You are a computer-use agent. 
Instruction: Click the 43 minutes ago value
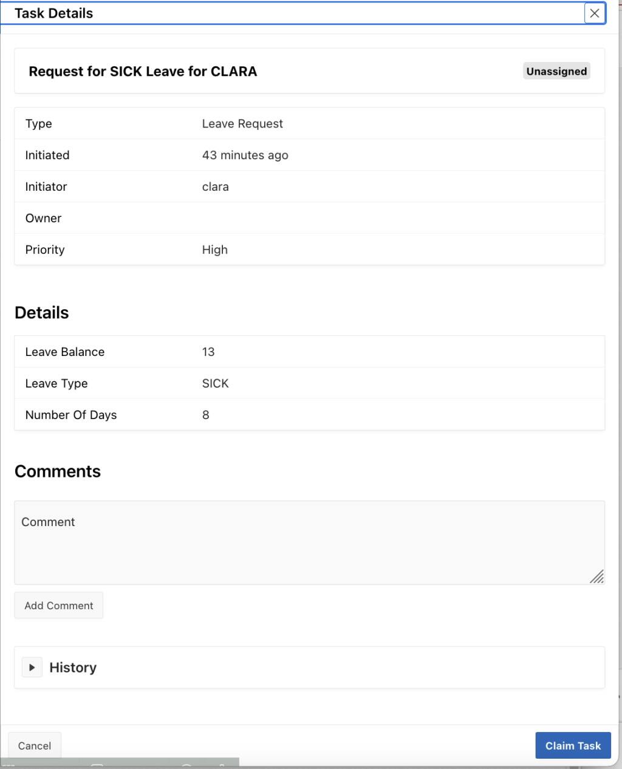point(245,155)
